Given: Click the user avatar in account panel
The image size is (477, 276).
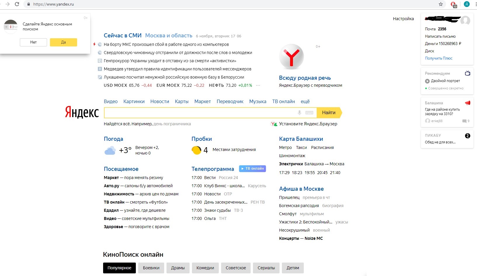Looking at the screenshot, I should click(465, 21).
